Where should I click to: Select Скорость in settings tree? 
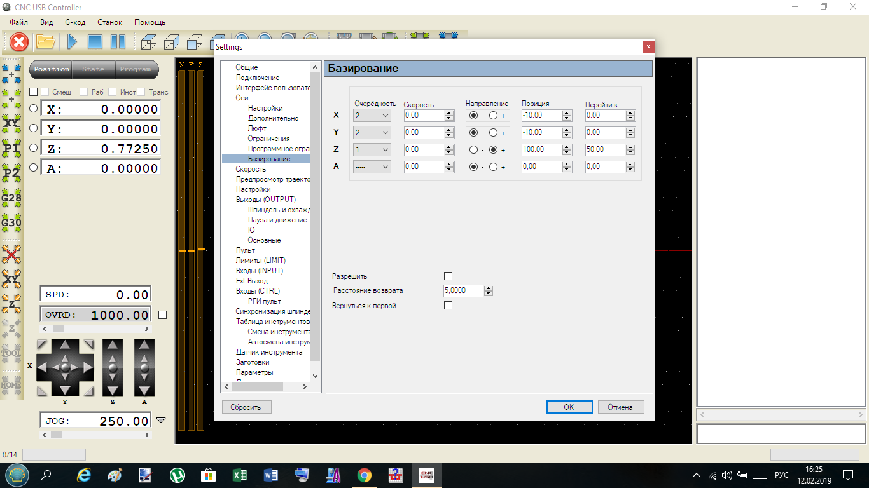click(251, 169)
